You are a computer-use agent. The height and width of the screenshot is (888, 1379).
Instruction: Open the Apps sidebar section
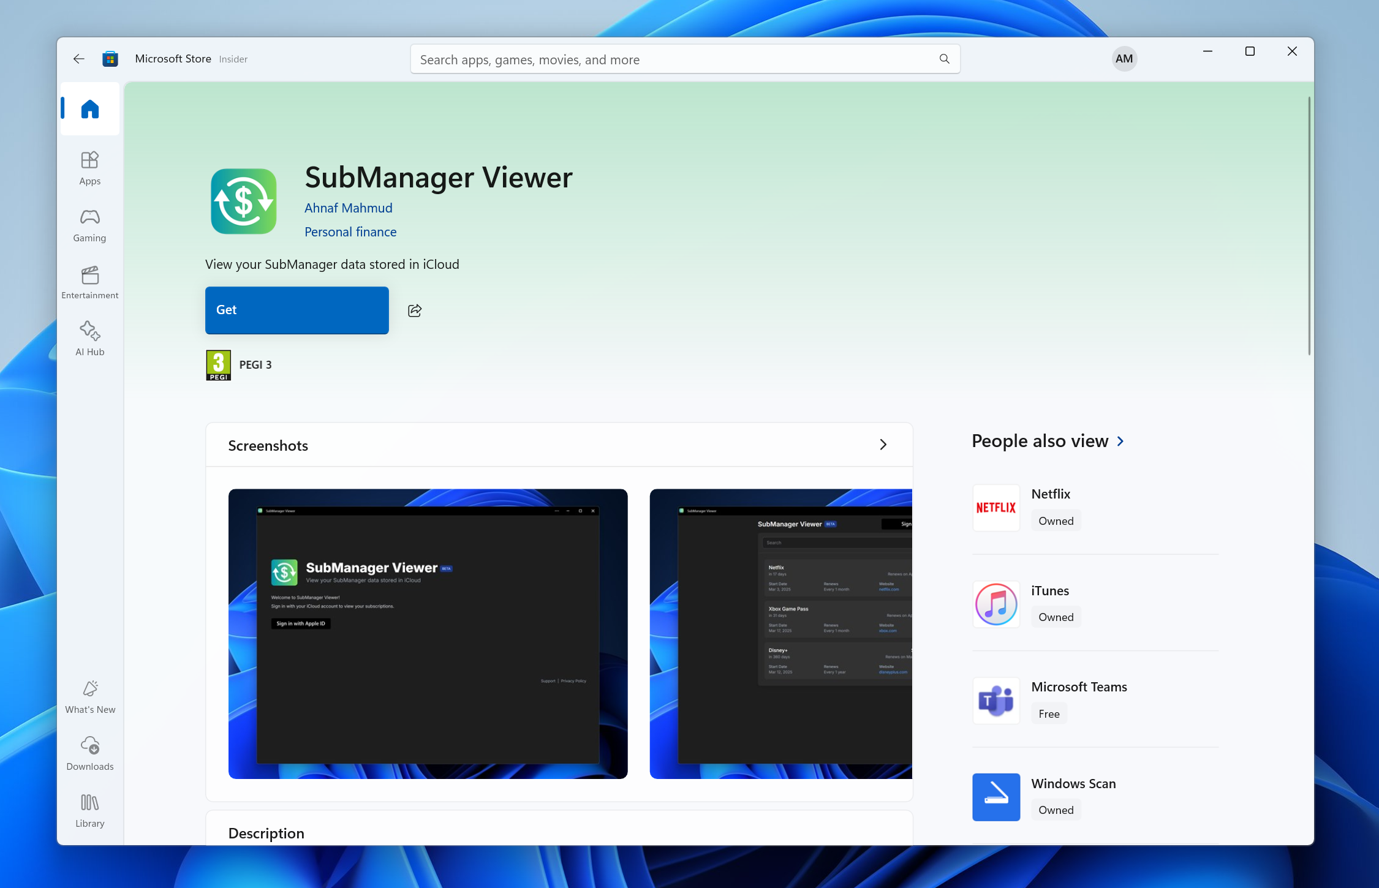90,168
